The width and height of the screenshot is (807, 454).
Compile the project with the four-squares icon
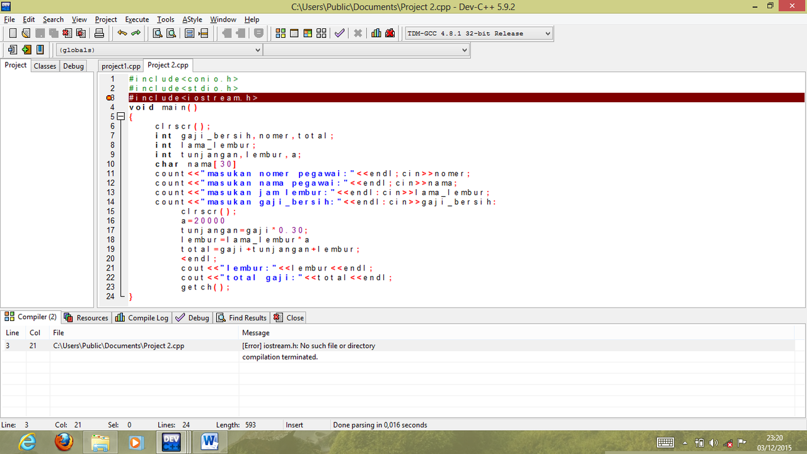tap(281, 33)
